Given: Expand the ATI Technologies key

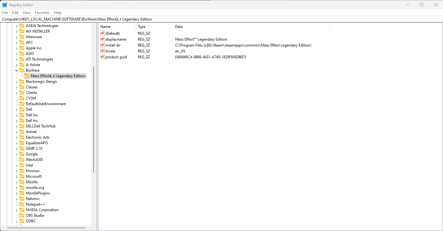Looking at the screenshot, I should [17, 59].
